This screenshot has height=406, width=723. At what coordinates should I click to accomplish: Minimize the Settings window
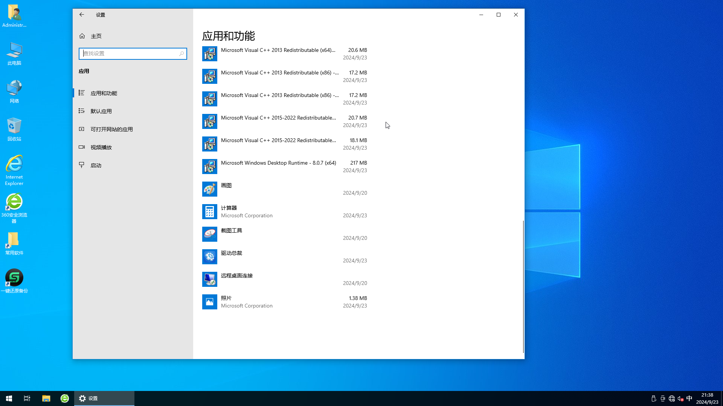click(481, 15)
